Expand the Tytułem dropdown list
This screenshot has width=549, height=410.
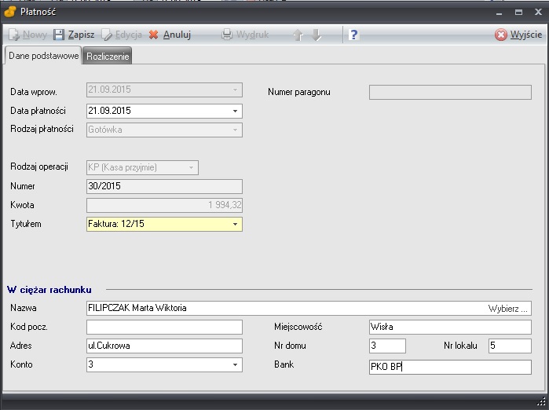pyautogui.click(x=235, y=225)
